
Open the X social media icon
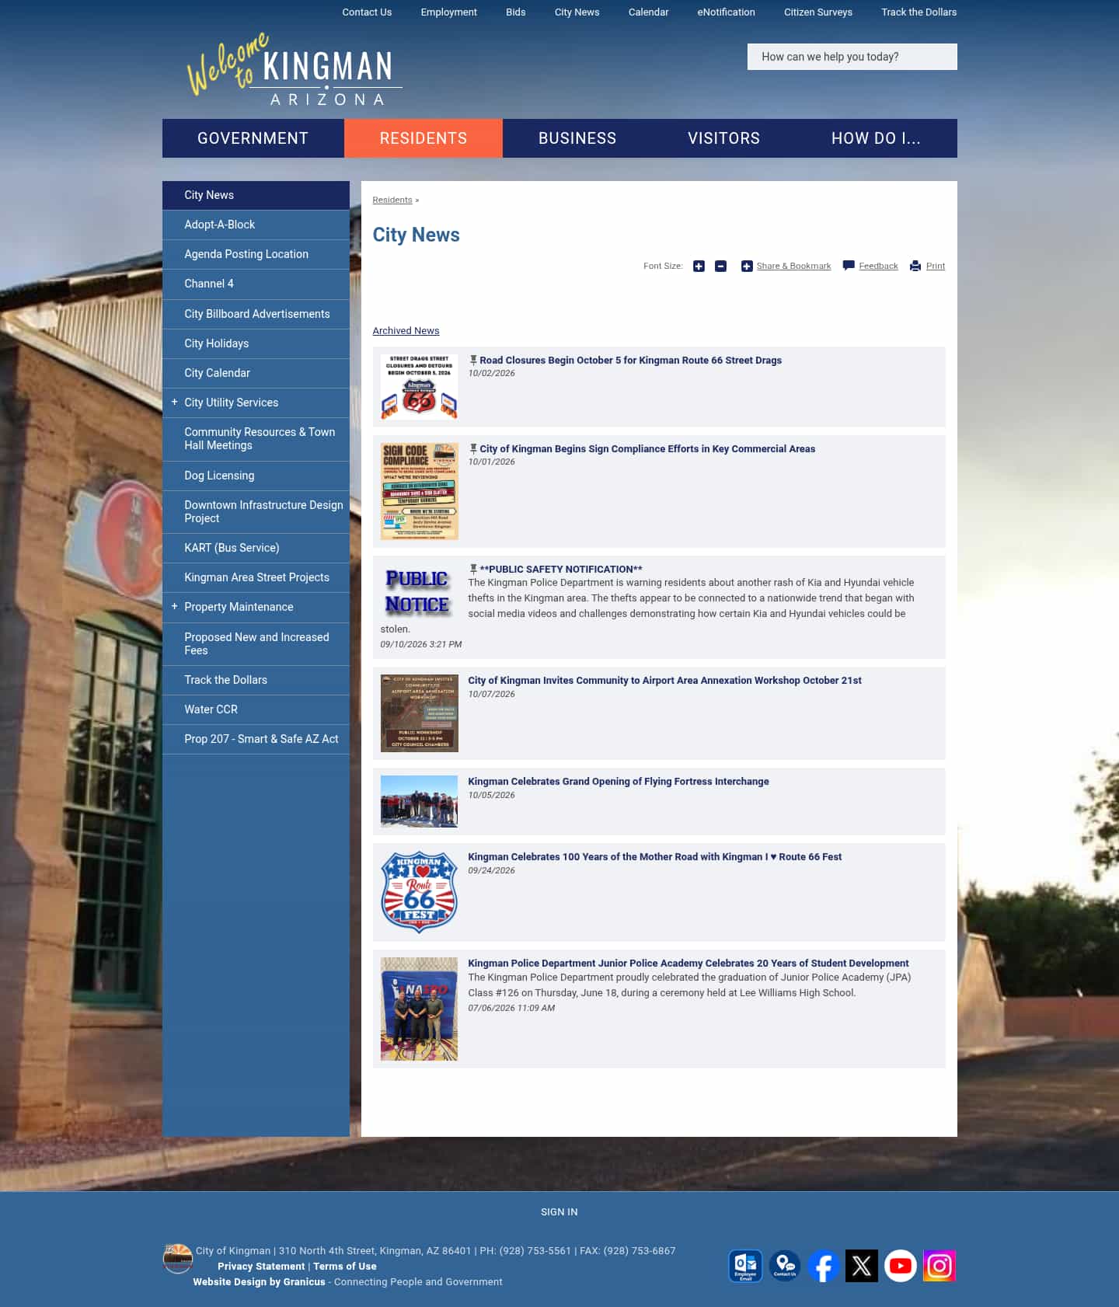point(862,1266)
